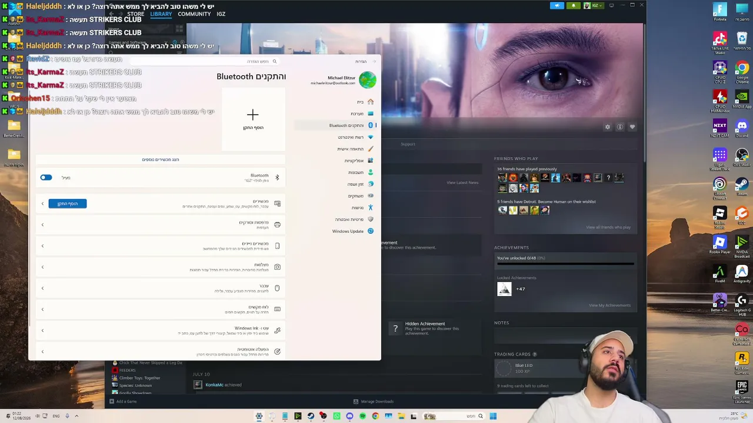Image resolution: width=753 pixels, height=423 pixels.
Task: Click View My Achievements link in Steam
Action: point(609,305)
